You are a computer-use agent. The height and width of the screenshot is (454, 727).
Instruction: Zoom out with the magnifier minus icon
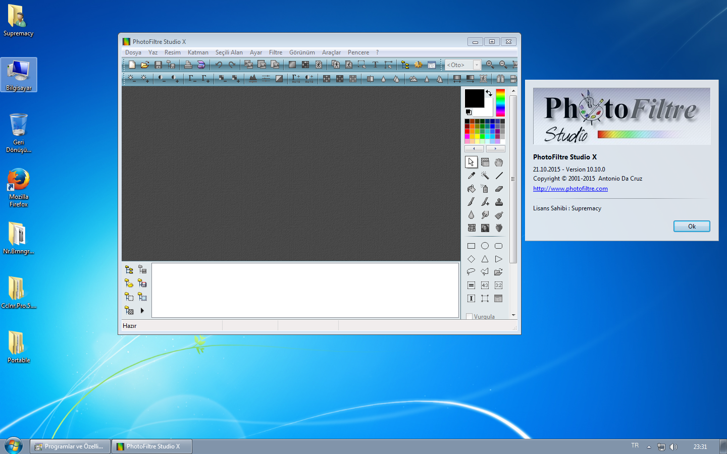coord(503,65)
